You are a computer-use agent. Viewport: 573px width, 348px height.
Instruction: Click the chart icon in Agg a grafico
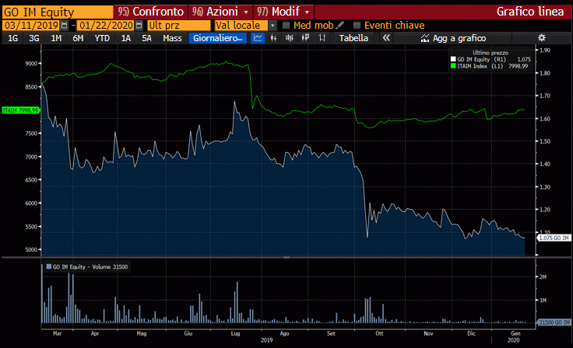(x=424, y=38)
